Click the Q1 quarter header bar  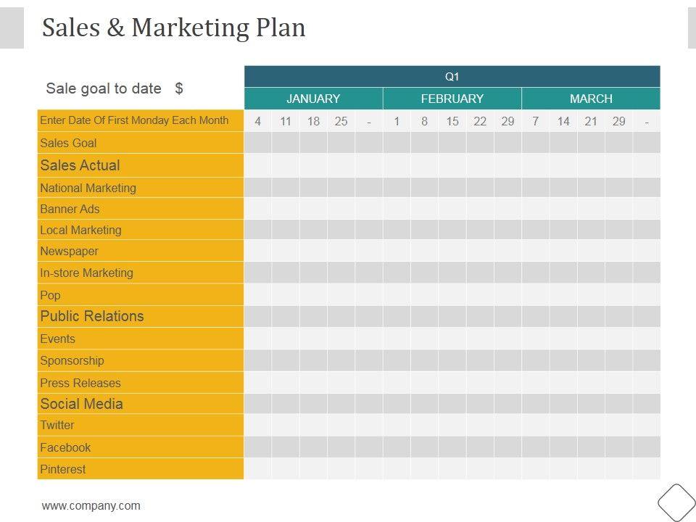point(452,77)
